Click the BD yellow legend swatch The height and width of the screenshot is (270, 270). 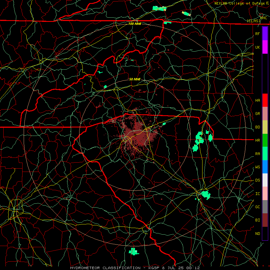265,127
